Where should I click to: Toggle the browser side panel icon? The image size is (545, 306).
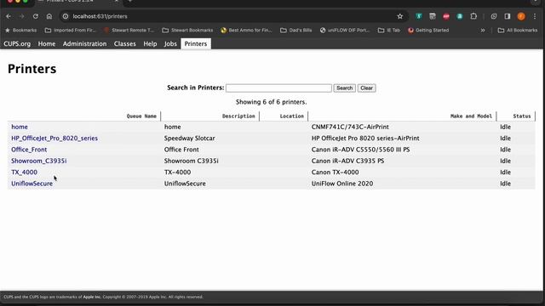508,16
